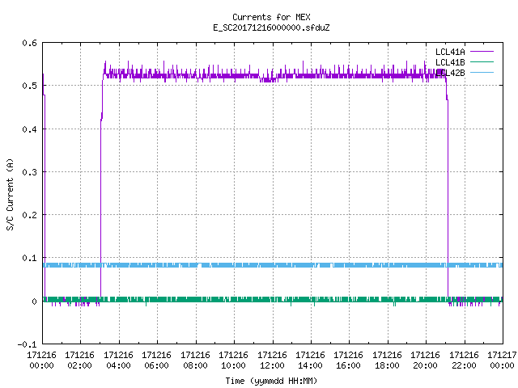
Task: Click the 171217 00:00 time tick label
Action: point(502,361)
